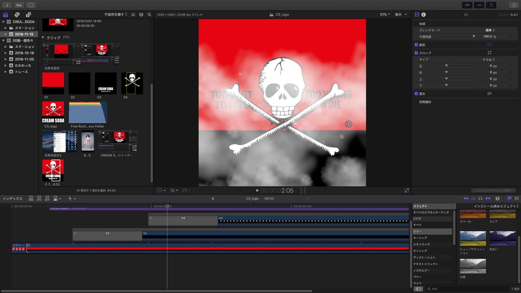
Task: Open インストール済みエフェクト dropdown
Action: point(496,206)
